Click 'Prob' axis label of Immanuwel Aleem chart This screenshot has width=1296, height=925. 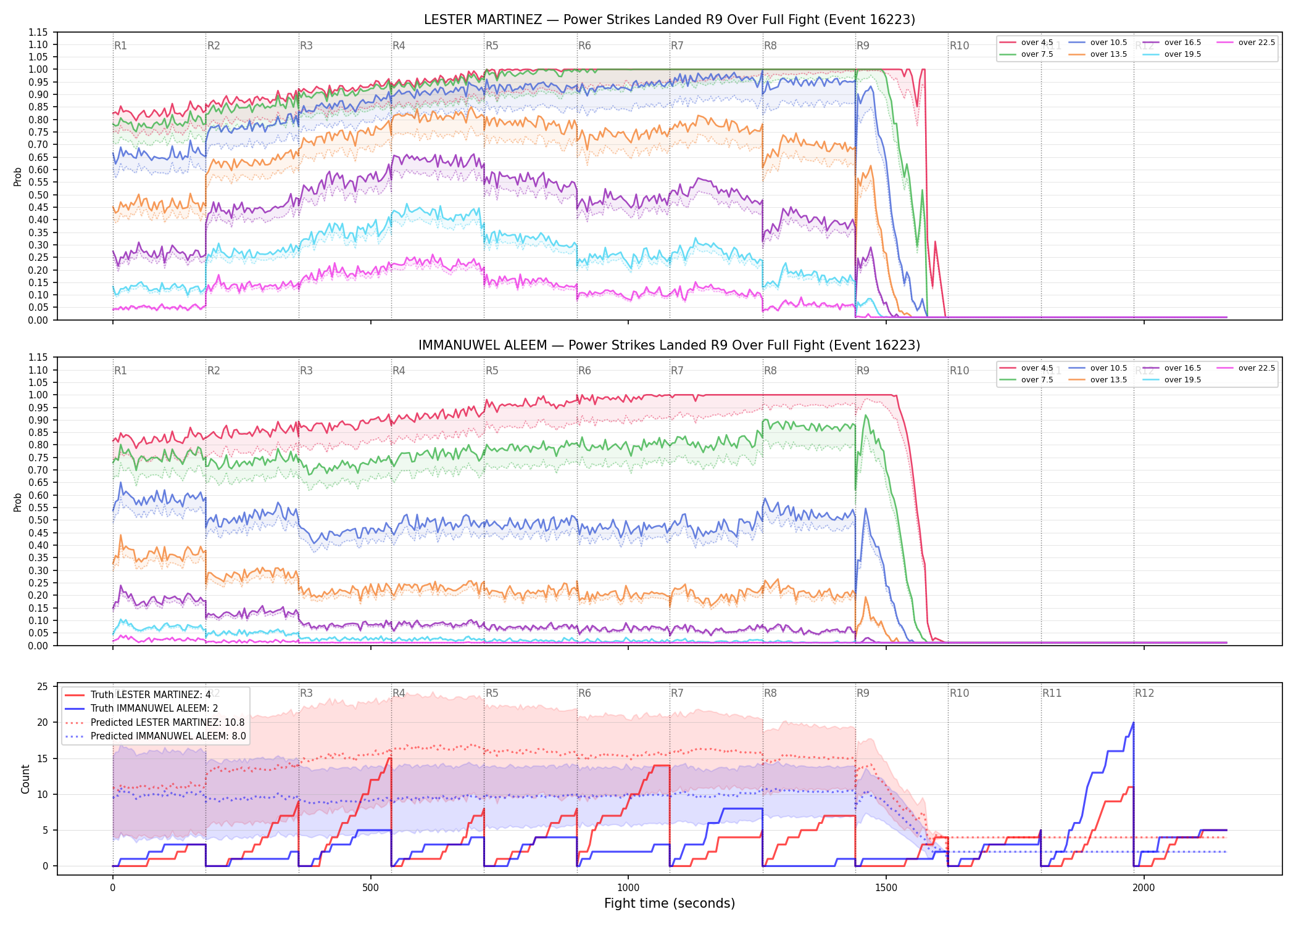pos(18,502)
